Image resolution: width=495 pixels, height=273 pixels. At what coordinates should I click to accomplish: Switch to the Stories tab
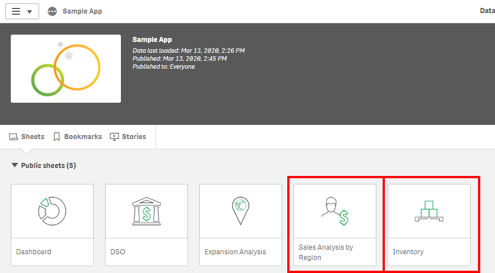pyautogui.click(x=128, y=137)
